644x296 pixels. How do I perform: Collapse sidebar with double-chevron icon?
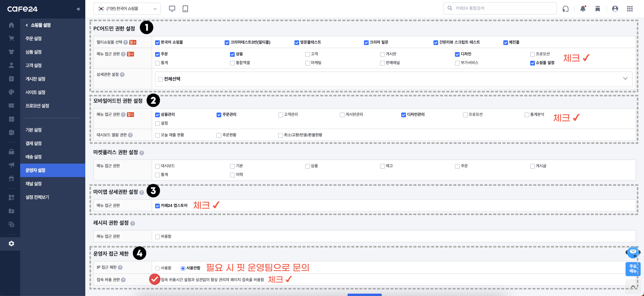click(78, 9)
